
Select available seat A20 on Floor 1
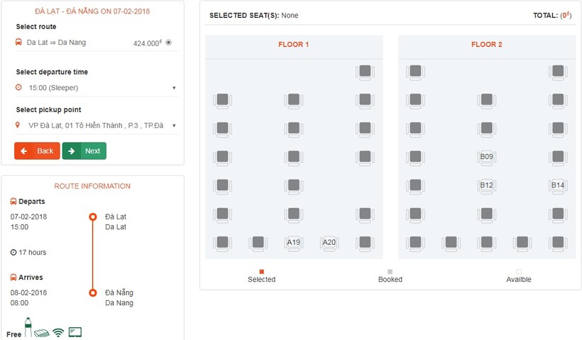pos(329,243)
